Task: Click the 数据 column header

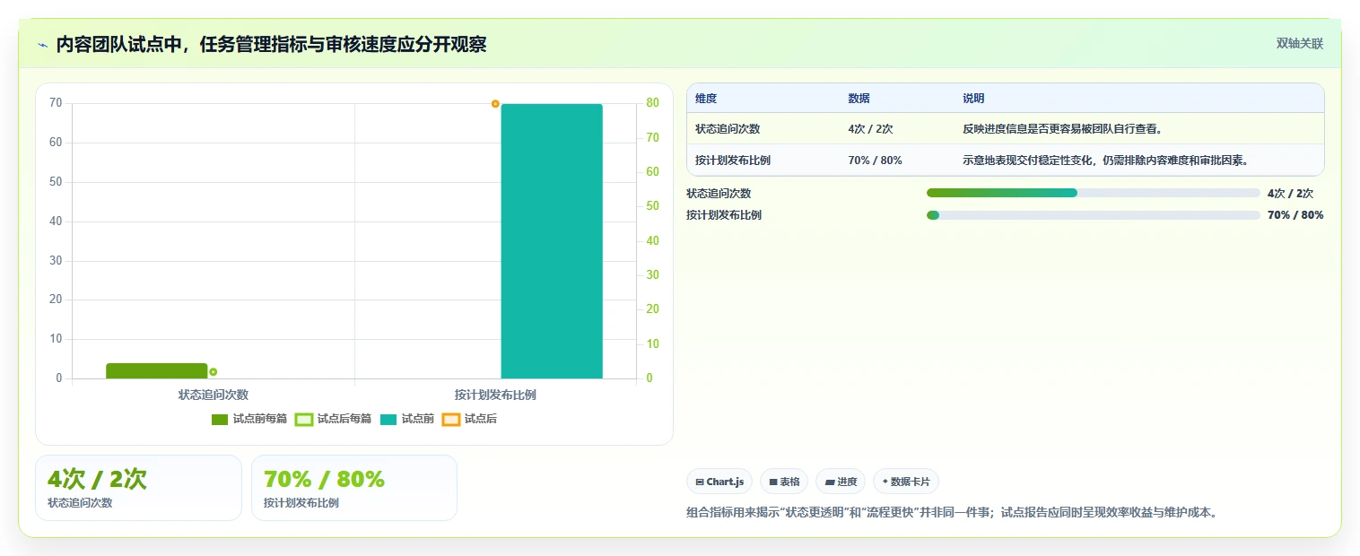Action: [859, 99]
